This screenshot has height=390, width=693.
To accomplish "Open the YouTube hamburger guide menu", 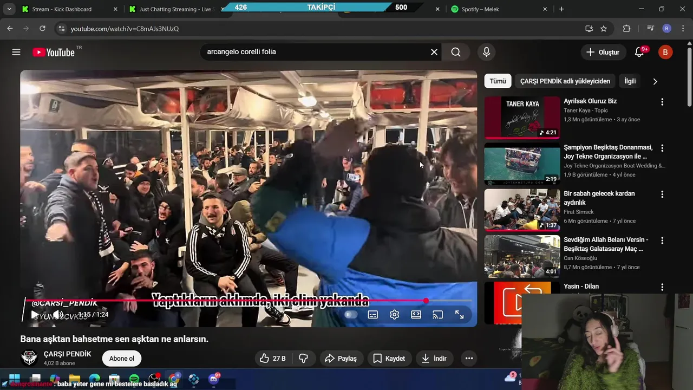I will 16,52.
